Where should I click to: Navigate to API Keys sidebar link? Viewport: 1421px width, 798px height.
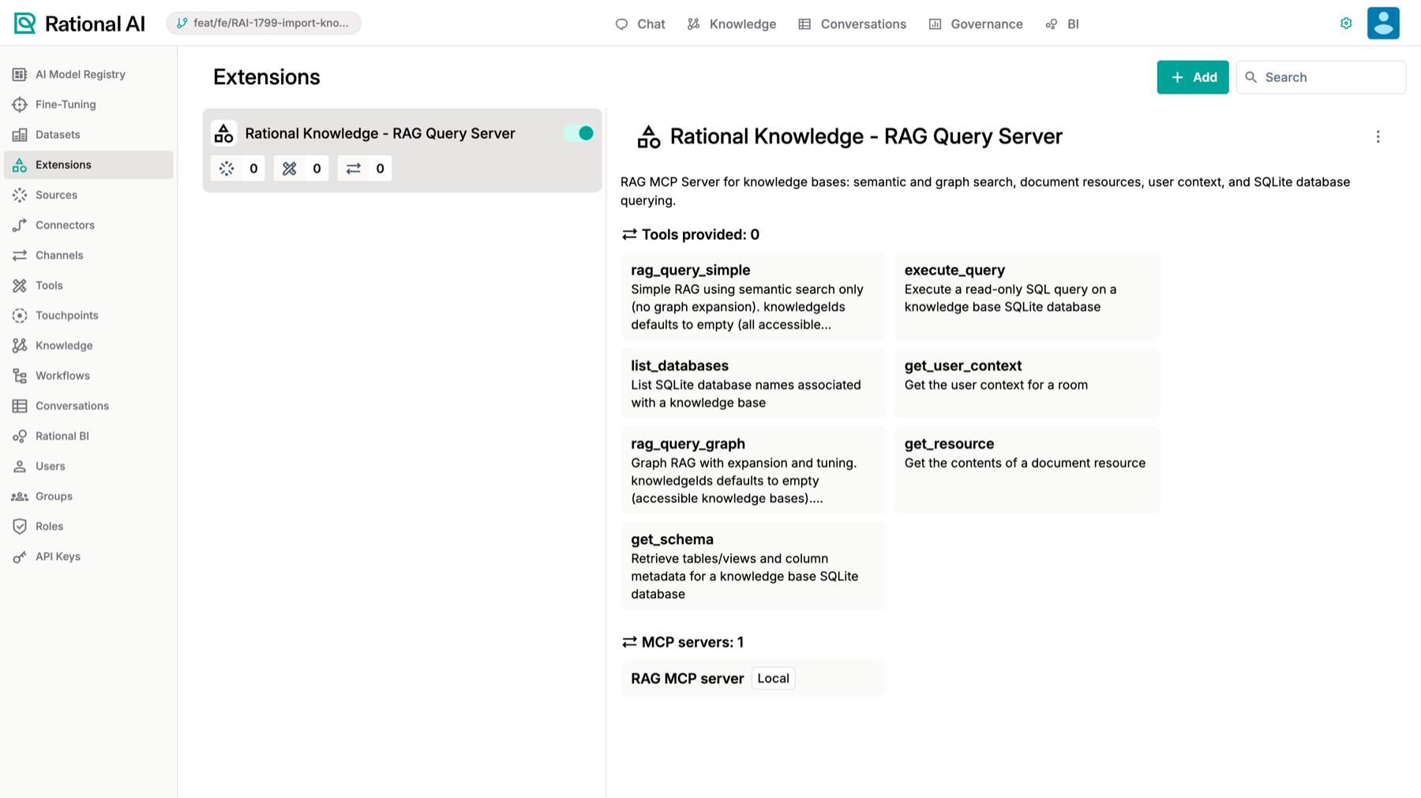(88, 557)
